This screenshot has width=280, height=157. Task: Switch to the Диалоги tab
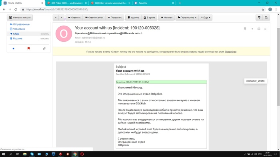tap(154, 3)
